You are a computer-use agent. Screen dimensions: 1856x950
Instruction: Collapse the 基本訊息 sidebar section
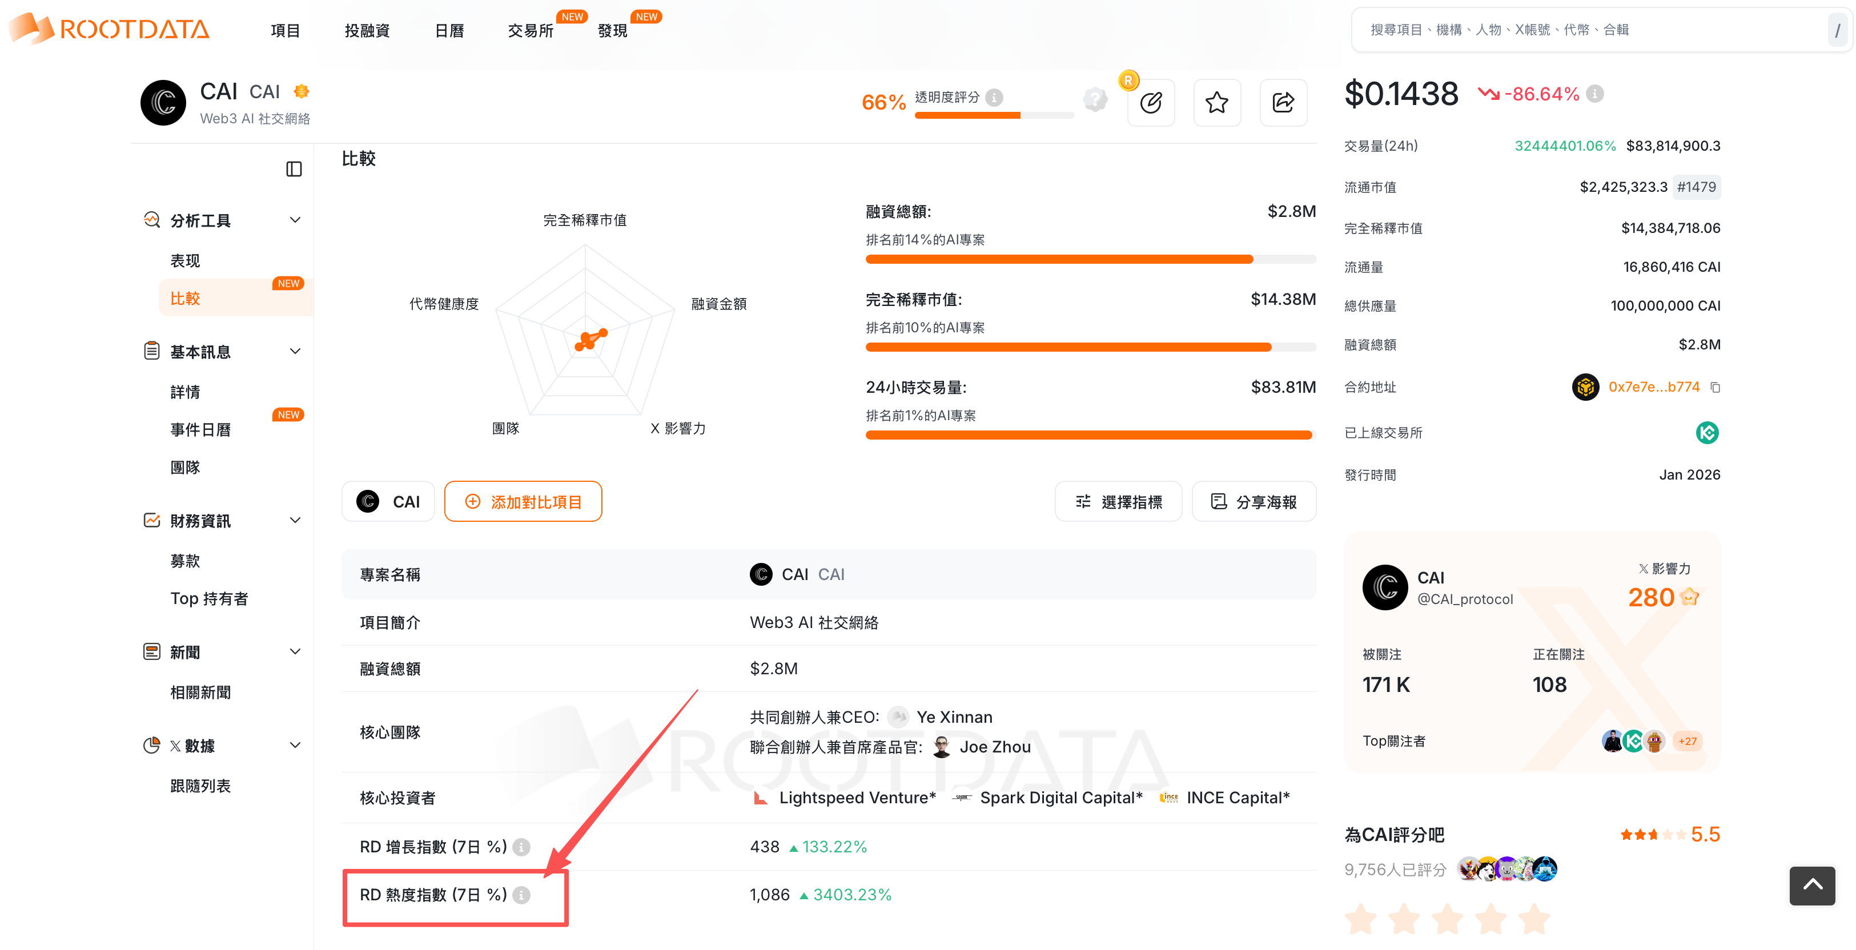coord(295,352)
